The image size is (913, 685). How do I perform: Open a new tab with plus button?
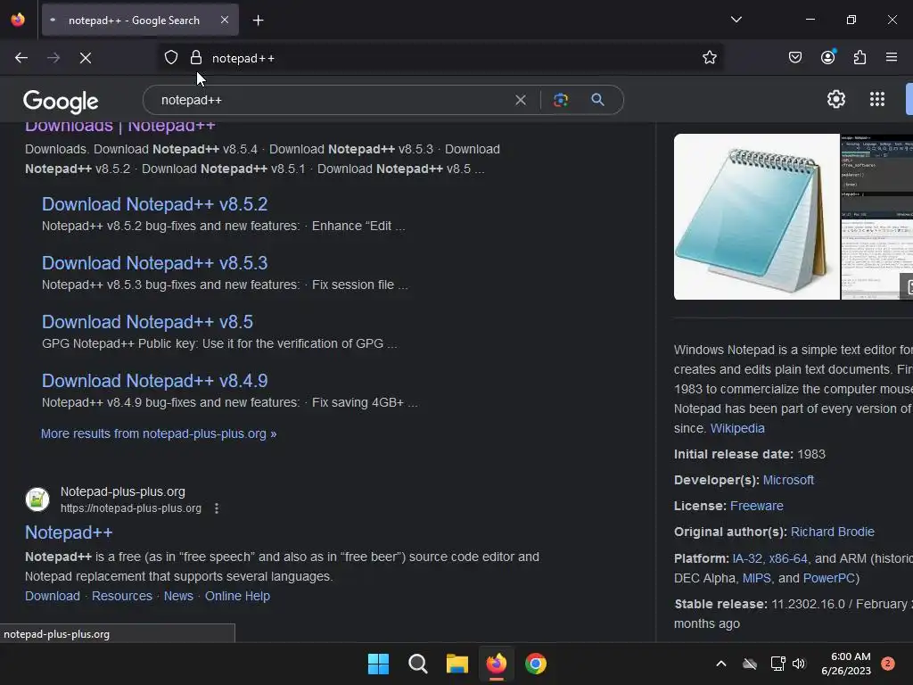tap(258, 21)
